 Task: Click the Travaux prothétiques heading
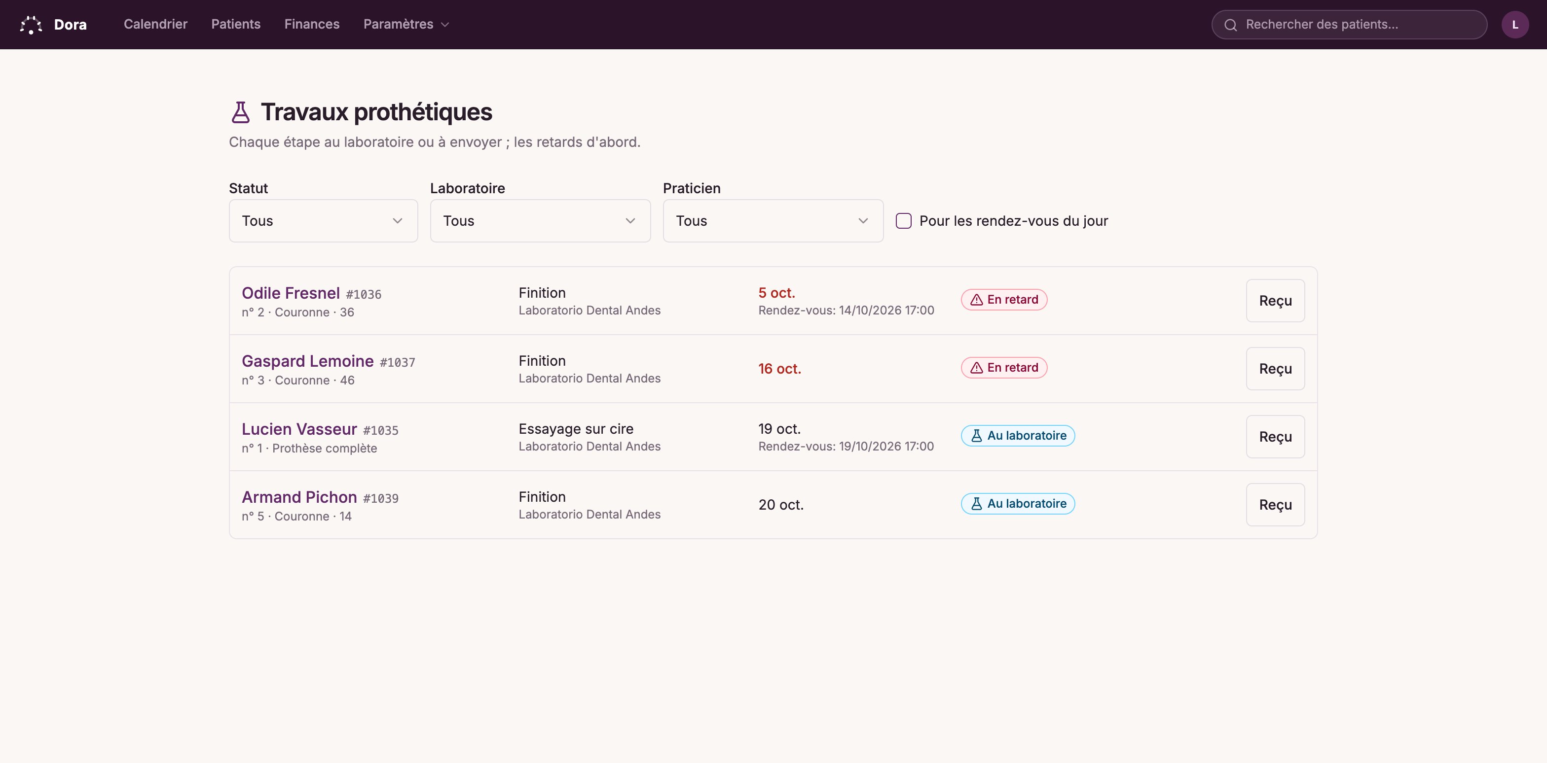click(376, 112)
